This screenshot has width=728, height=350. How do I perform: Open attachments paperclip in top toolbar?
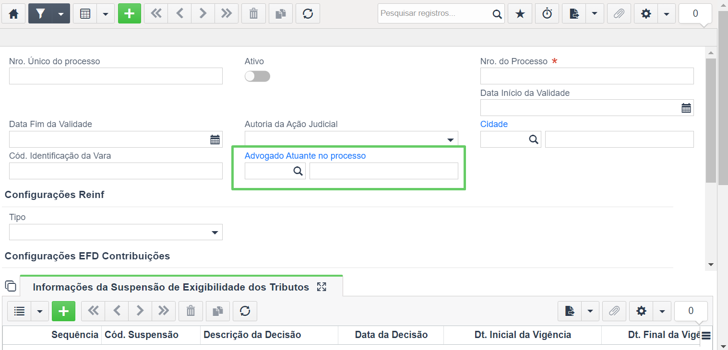click(619, 13)
